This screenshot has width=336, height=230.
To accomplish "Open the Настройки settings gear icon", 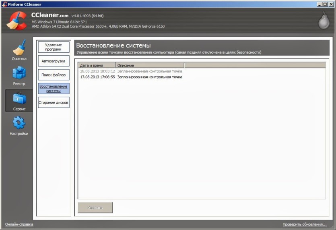I will point(19,123).
